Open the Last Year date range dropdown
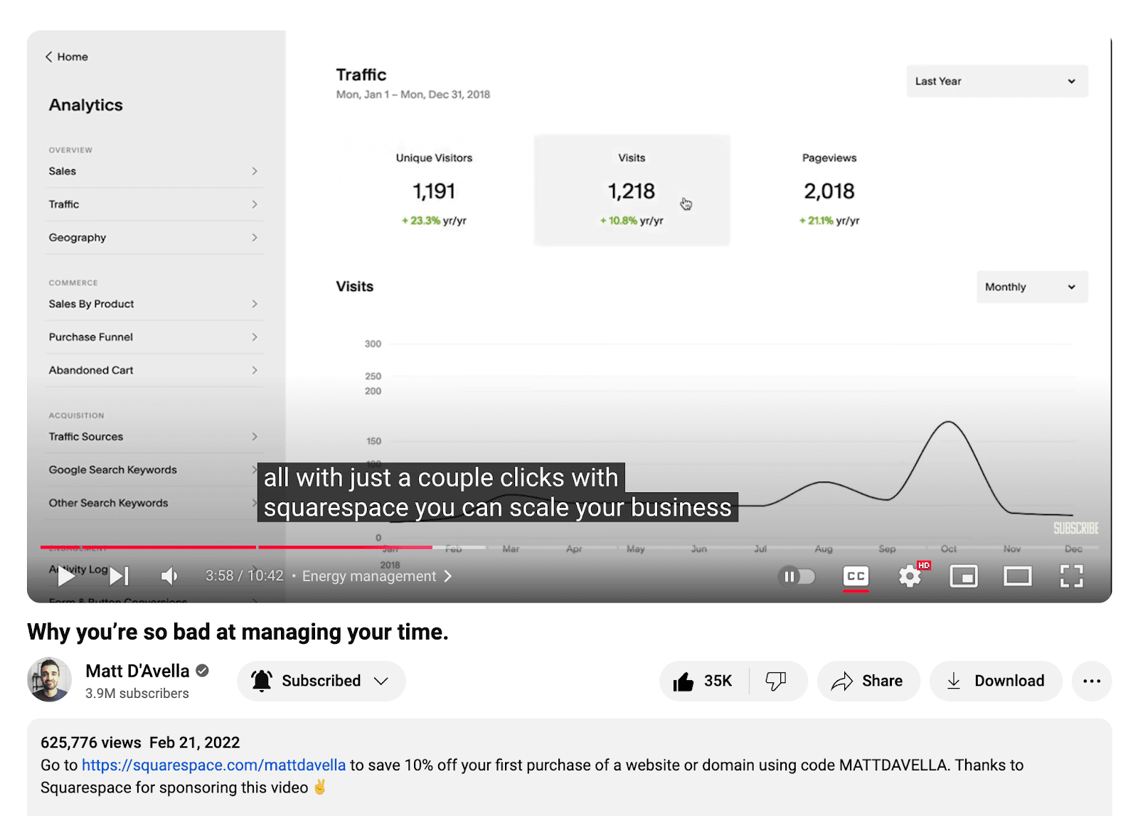Image resolution: width=1138 pixels, height=816 pixels. 996,81
